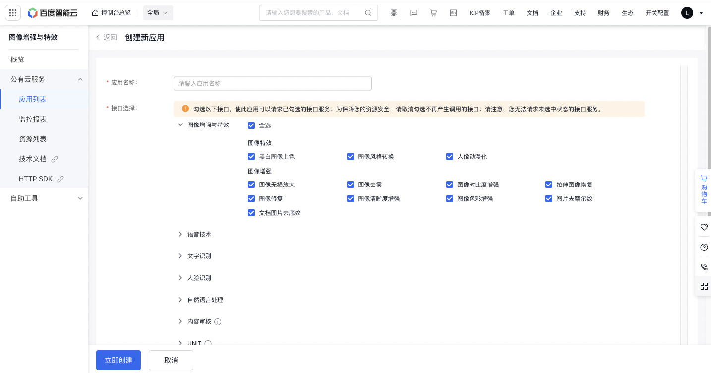Image resolution: width=711 pixels, height=373 pixels.
Task: Expand the UNIT group
Action: (x=180, y=343)
